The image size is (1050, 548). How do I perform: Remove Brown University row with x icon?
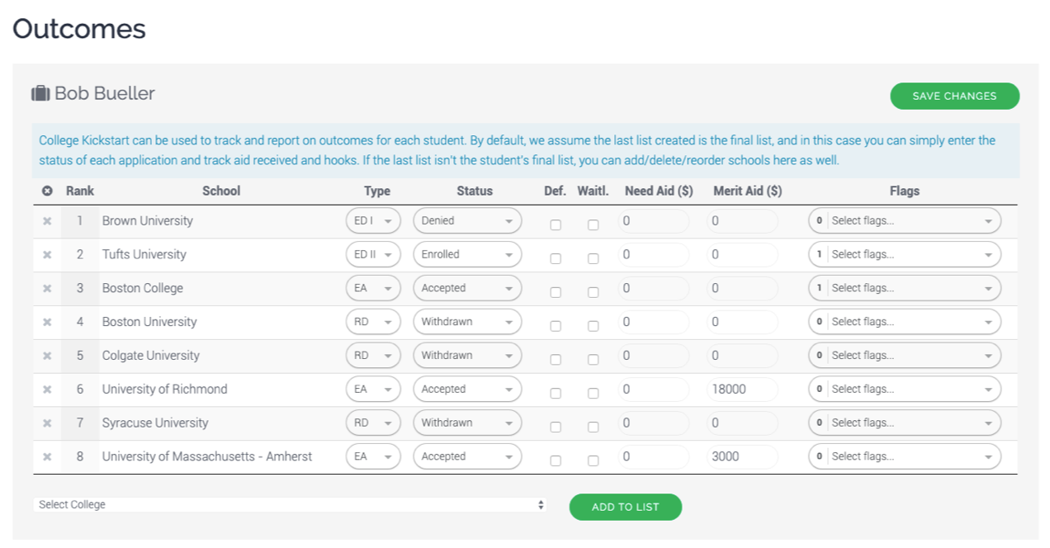click(x=47, y=221)
